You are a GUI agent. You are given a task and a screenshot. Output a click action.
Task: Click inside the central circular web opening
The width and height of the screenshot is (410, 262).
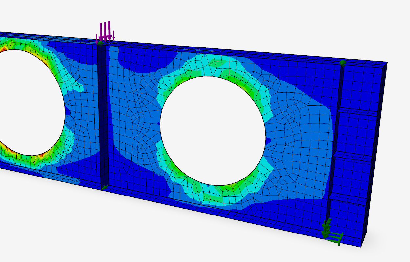[213, 131]
